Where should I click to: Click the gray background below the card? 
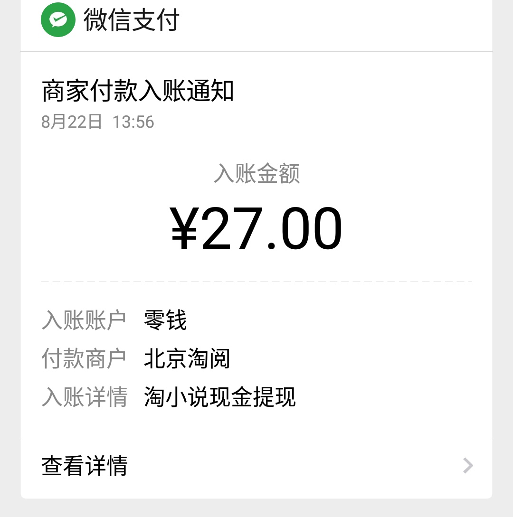[256, 508]
